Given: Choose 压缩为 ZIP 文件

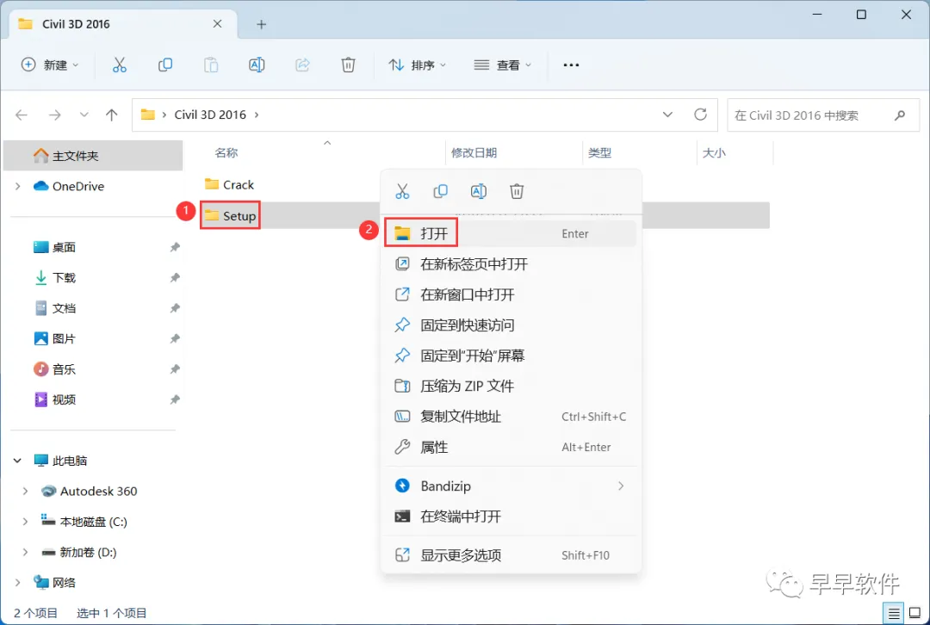Looking at the screenshot, I should (x=511, y=386).
